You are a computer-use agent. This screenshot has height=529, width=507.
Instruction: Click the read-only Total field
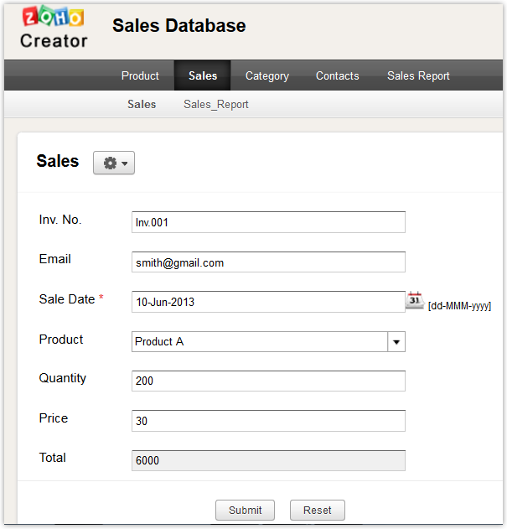tap(268, 461)
